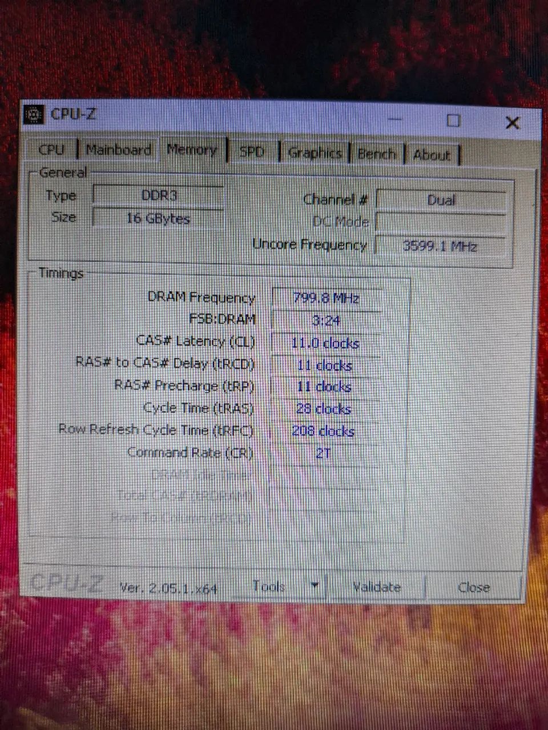Click the 2T Command Rate value
548x730 pixels.
[323, 453]
